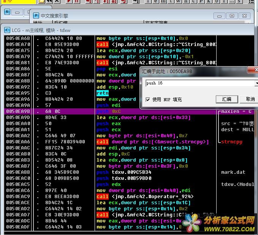Click the Rewind/restart toolbar button

[49, 1]
